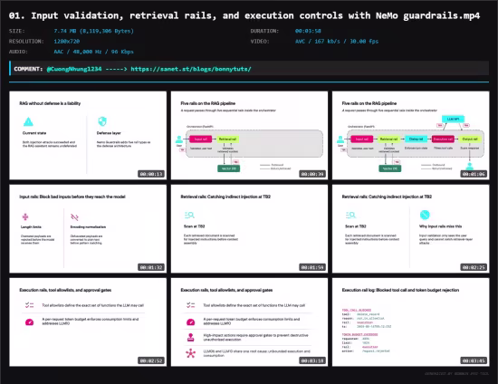Open the Execution rails 00:03:18 thumbnail
498x384 pixels.
tap(249, 322)
